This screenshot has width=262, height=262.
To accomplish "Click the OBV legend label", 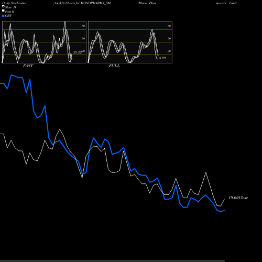I will (x=8, y=16).
